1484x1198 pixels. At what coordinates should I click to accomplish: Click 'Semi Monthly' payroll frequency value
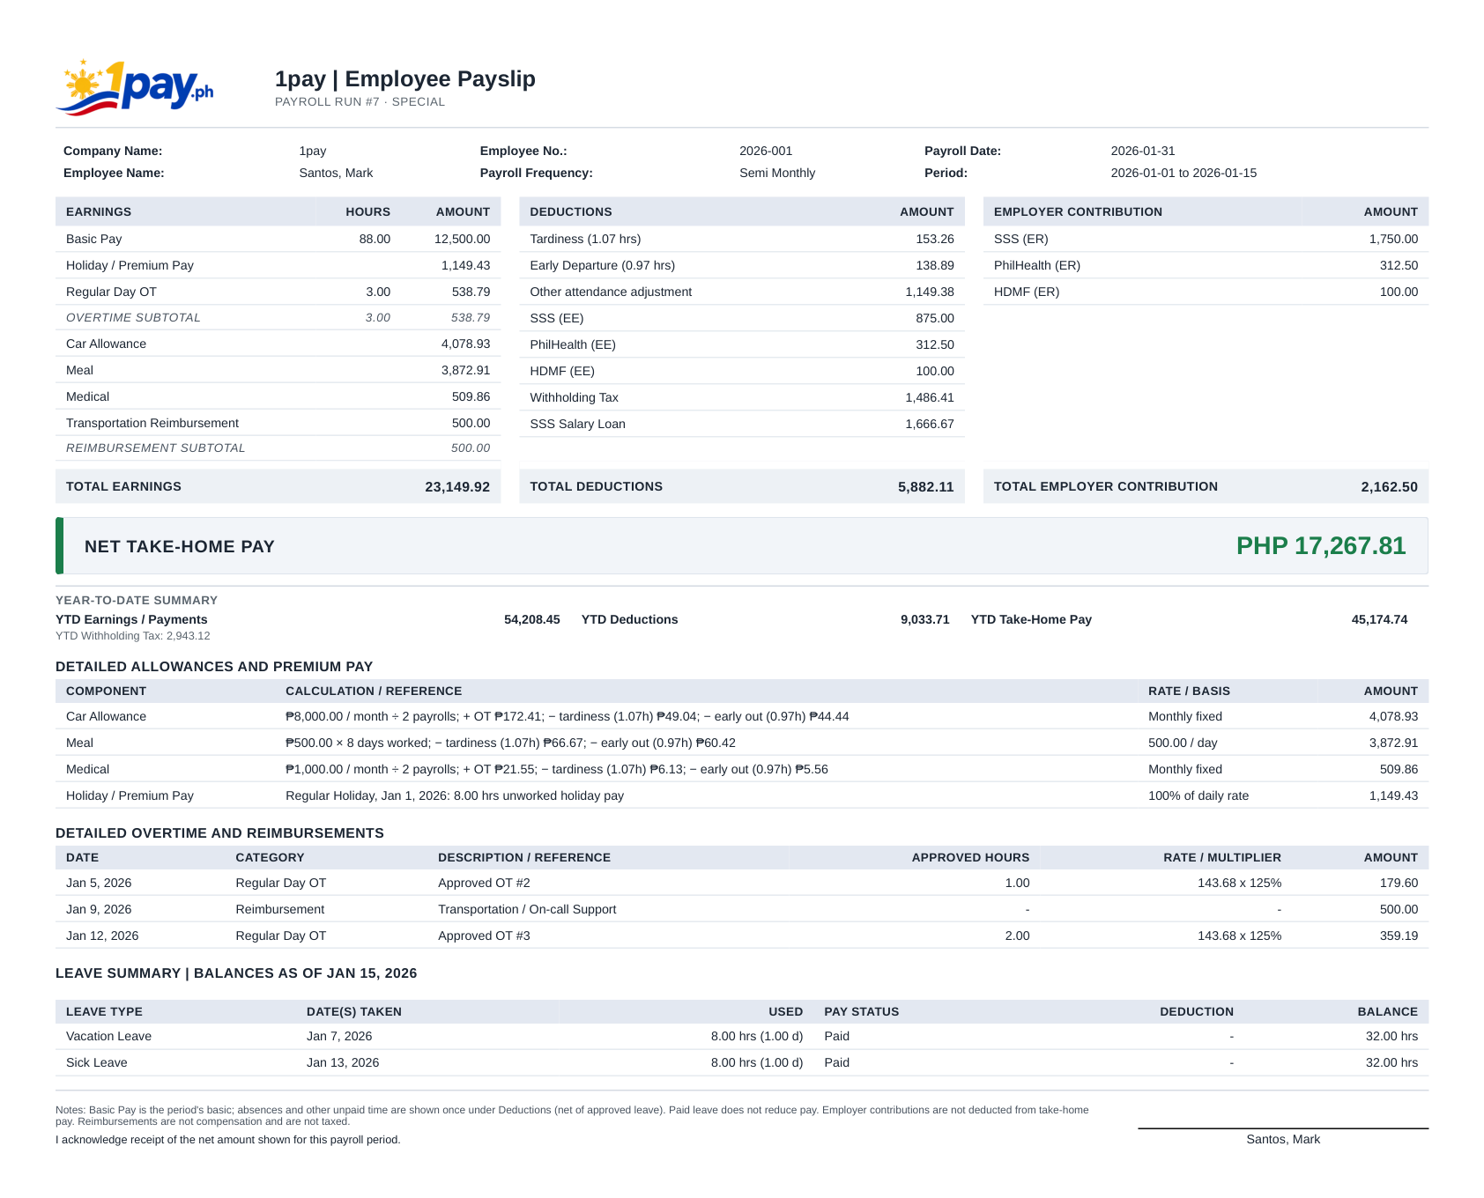(777, 173)
